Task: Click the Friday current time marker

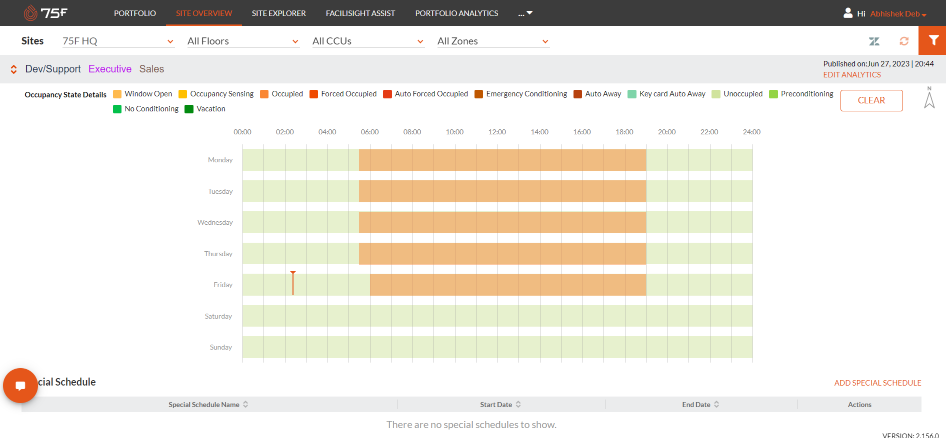Action: [x=293, y=283]
